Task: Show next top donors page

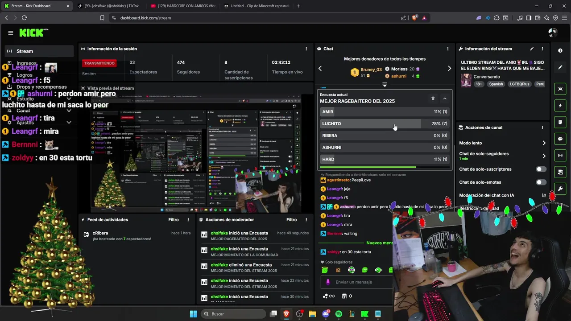Action: tap(449, 69)
